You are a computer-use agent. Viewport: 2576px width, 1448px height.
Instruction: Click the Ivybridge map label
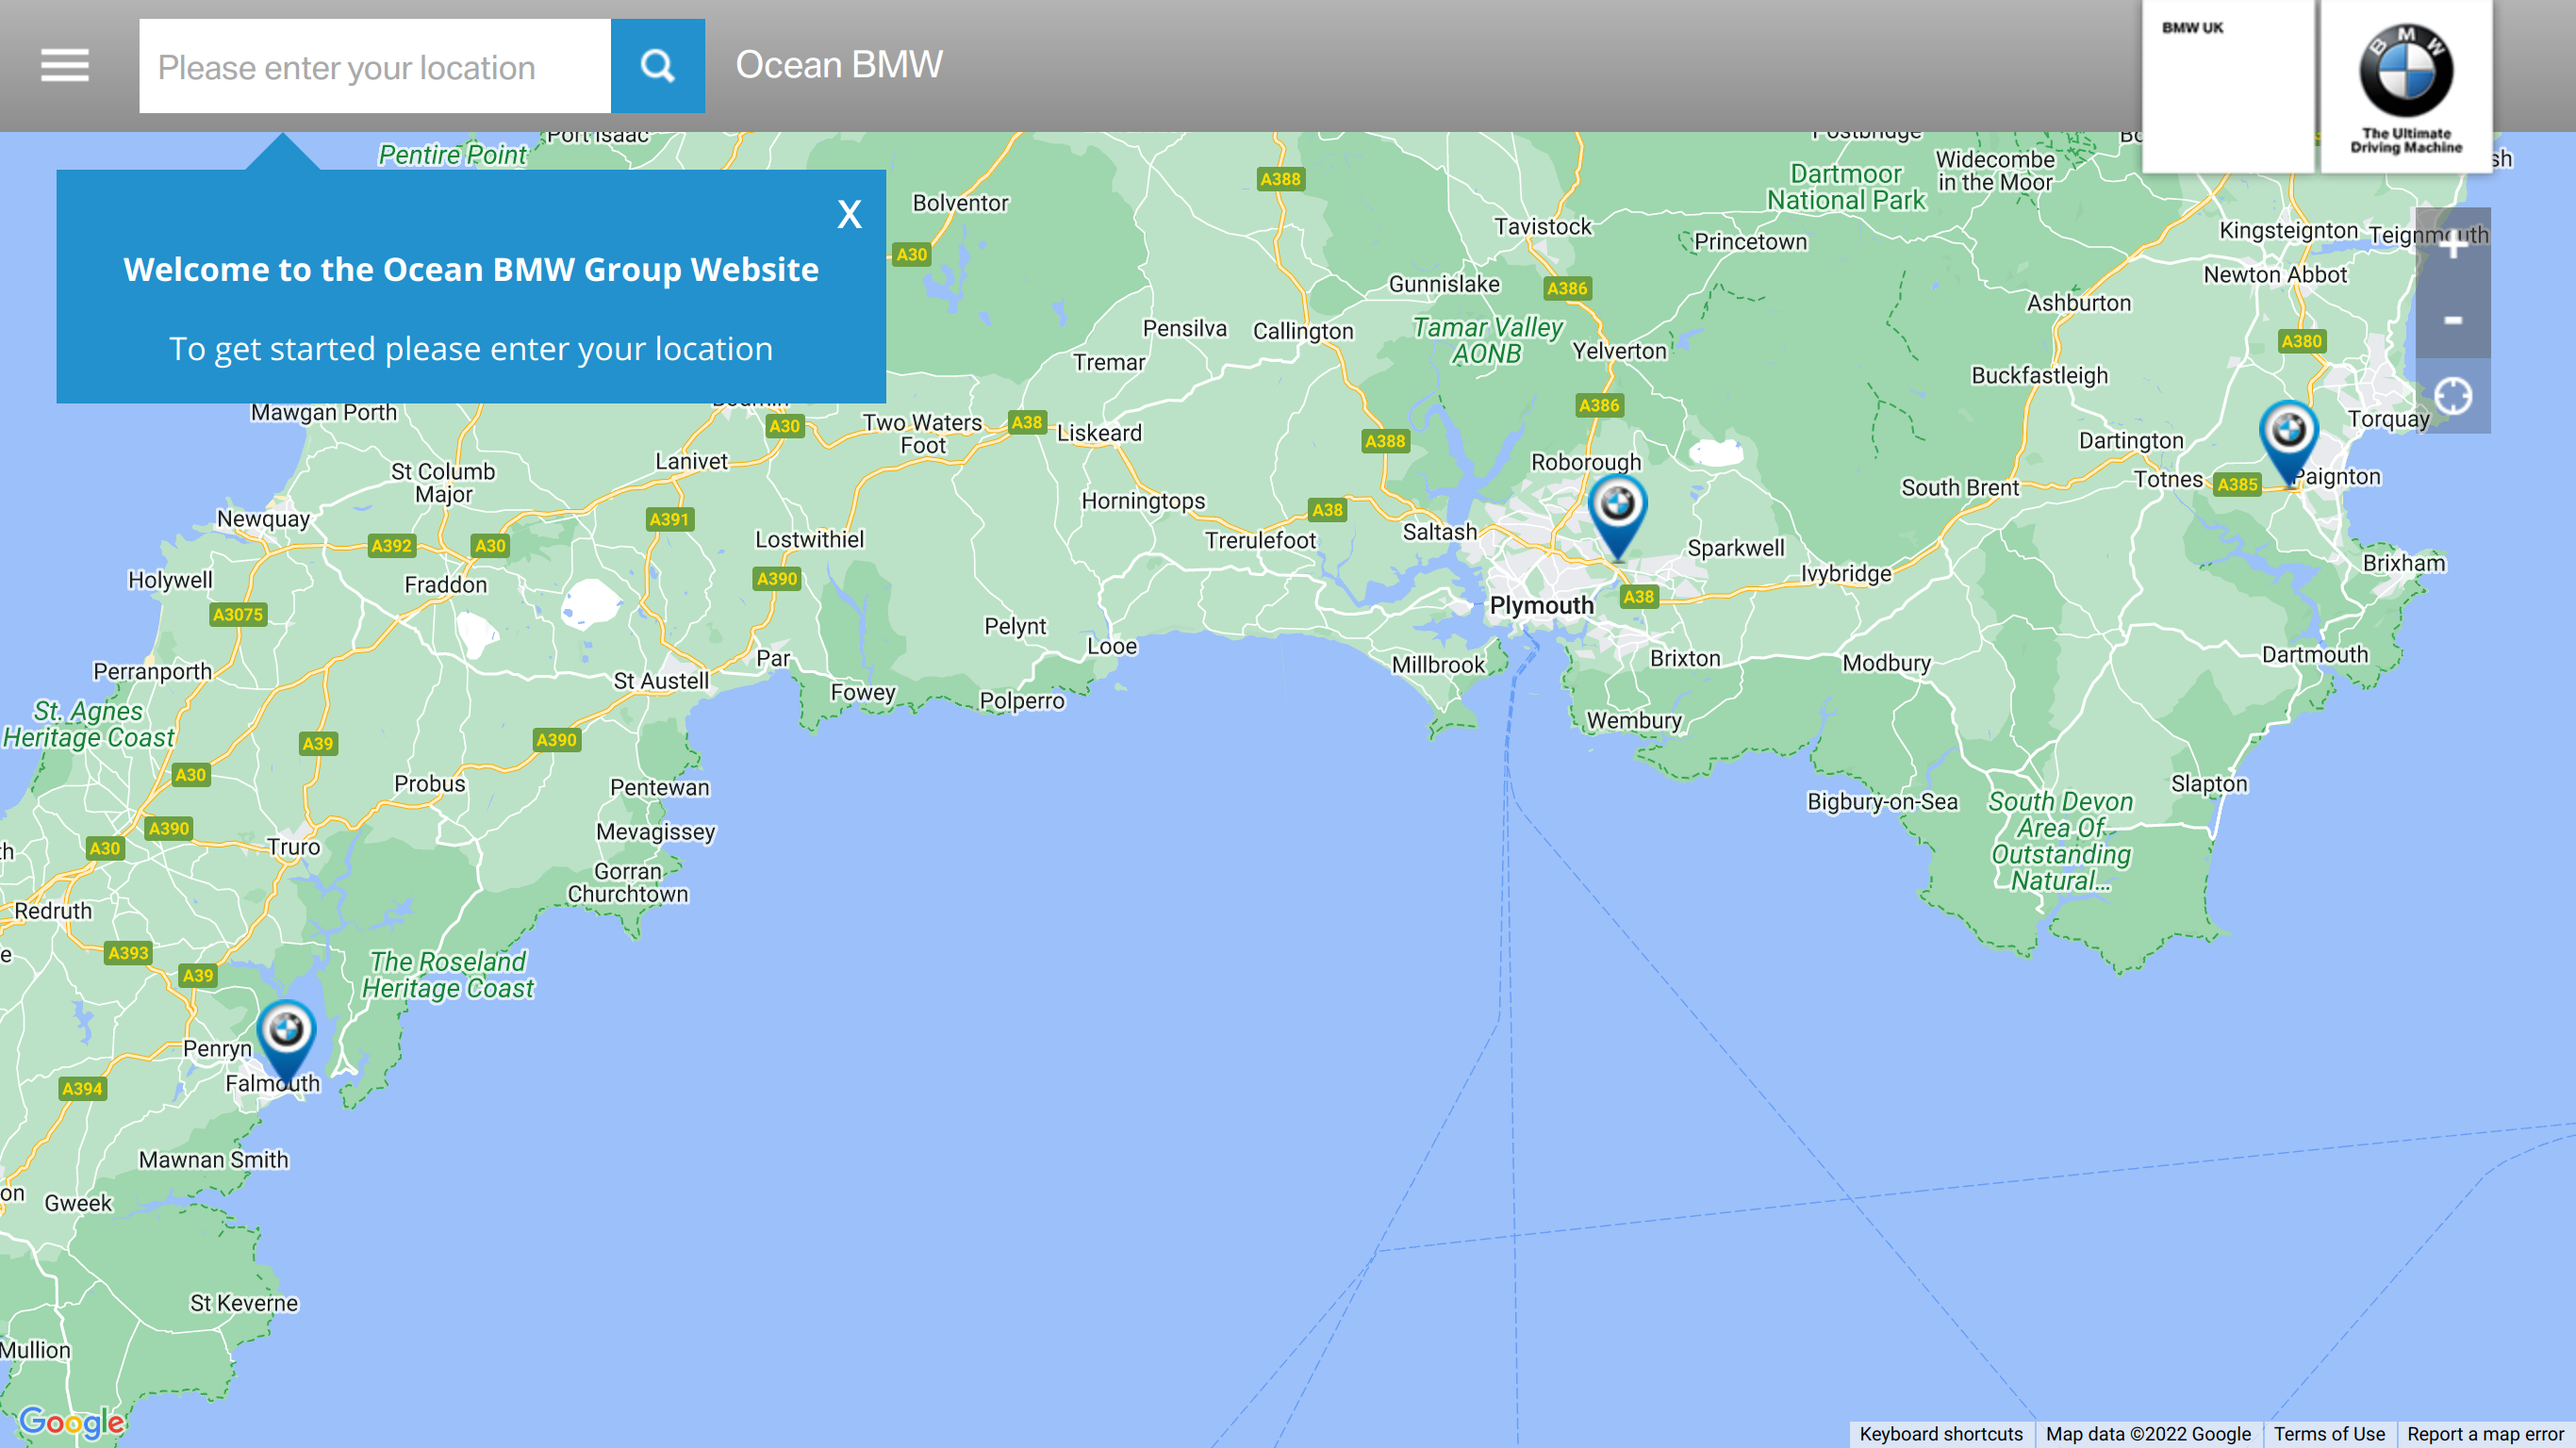(1846, 574)
